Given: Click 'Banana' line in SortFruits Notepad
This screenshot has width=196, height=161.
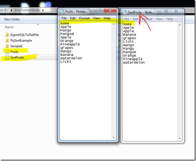Looking at the screenshot, I should click(129, 35).
